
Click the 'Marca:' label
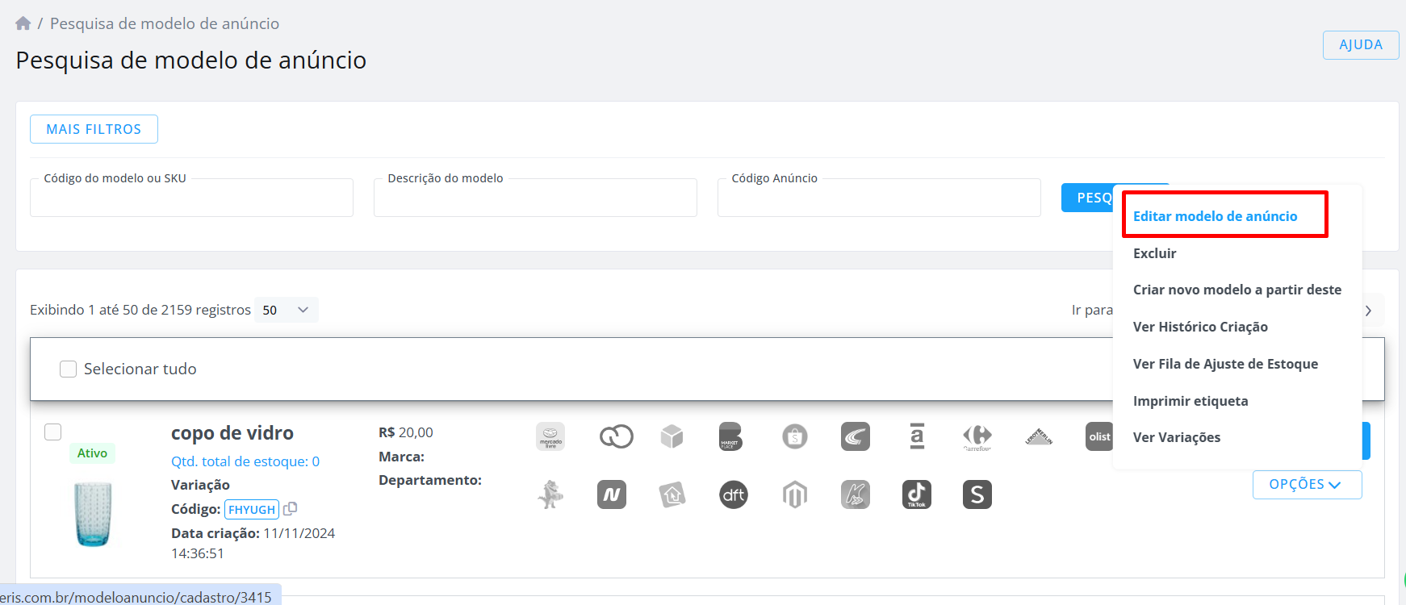(401, 457)
